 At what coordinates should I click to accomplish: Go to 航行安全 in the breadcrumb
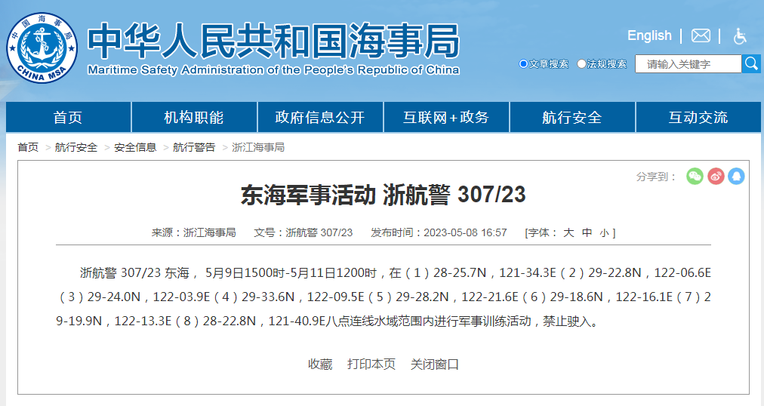point(76,147)
